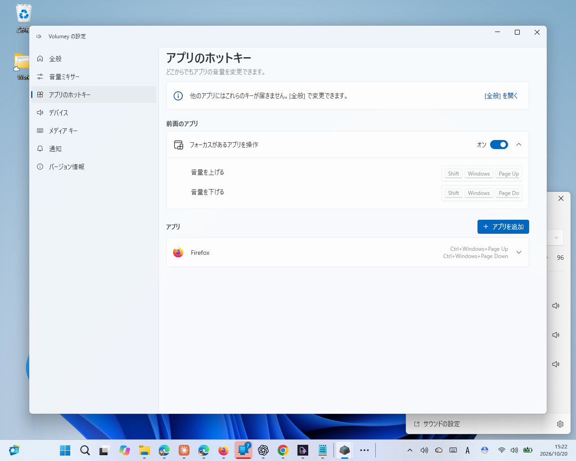Show hidden tray icons chevron
576x461 pixels.
pyautogui.click(x=410, y=450)
